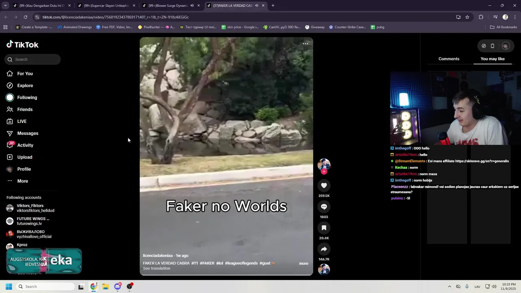Click the webcam overlay thumbnail
Image resolution: width=521 pixels, height=293 pixels.
click(456, 108)
